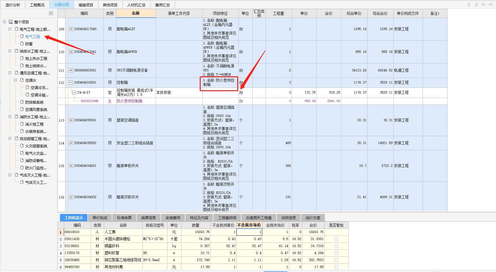Click the 综合单价 column header
The height and width of the screenshot is (272, 496).
354,13
